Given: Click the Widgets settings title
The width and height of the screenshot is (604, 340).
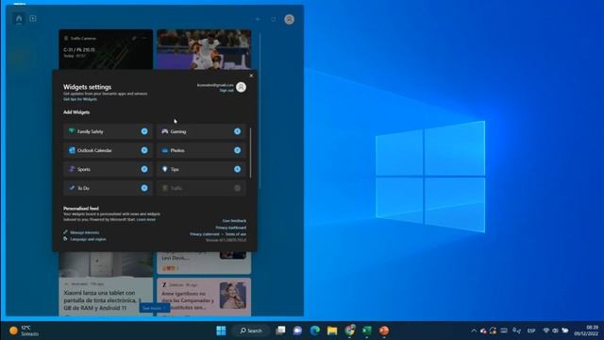Looking at the screenshot, I should (x=87, y=87).
